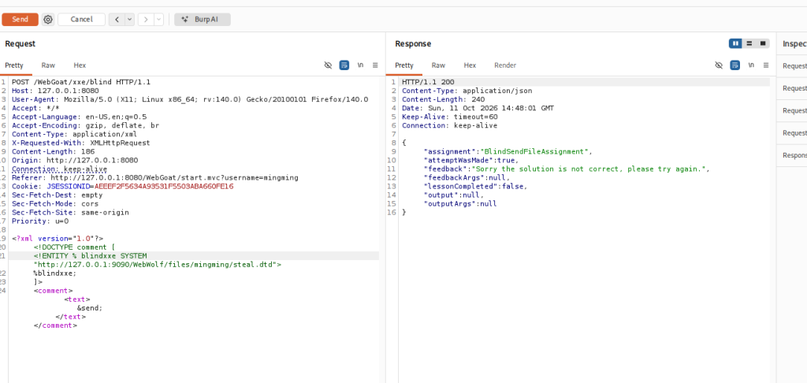Open the Burp AI button
This screenshot has height=383, width=807.
coord(203,20)
